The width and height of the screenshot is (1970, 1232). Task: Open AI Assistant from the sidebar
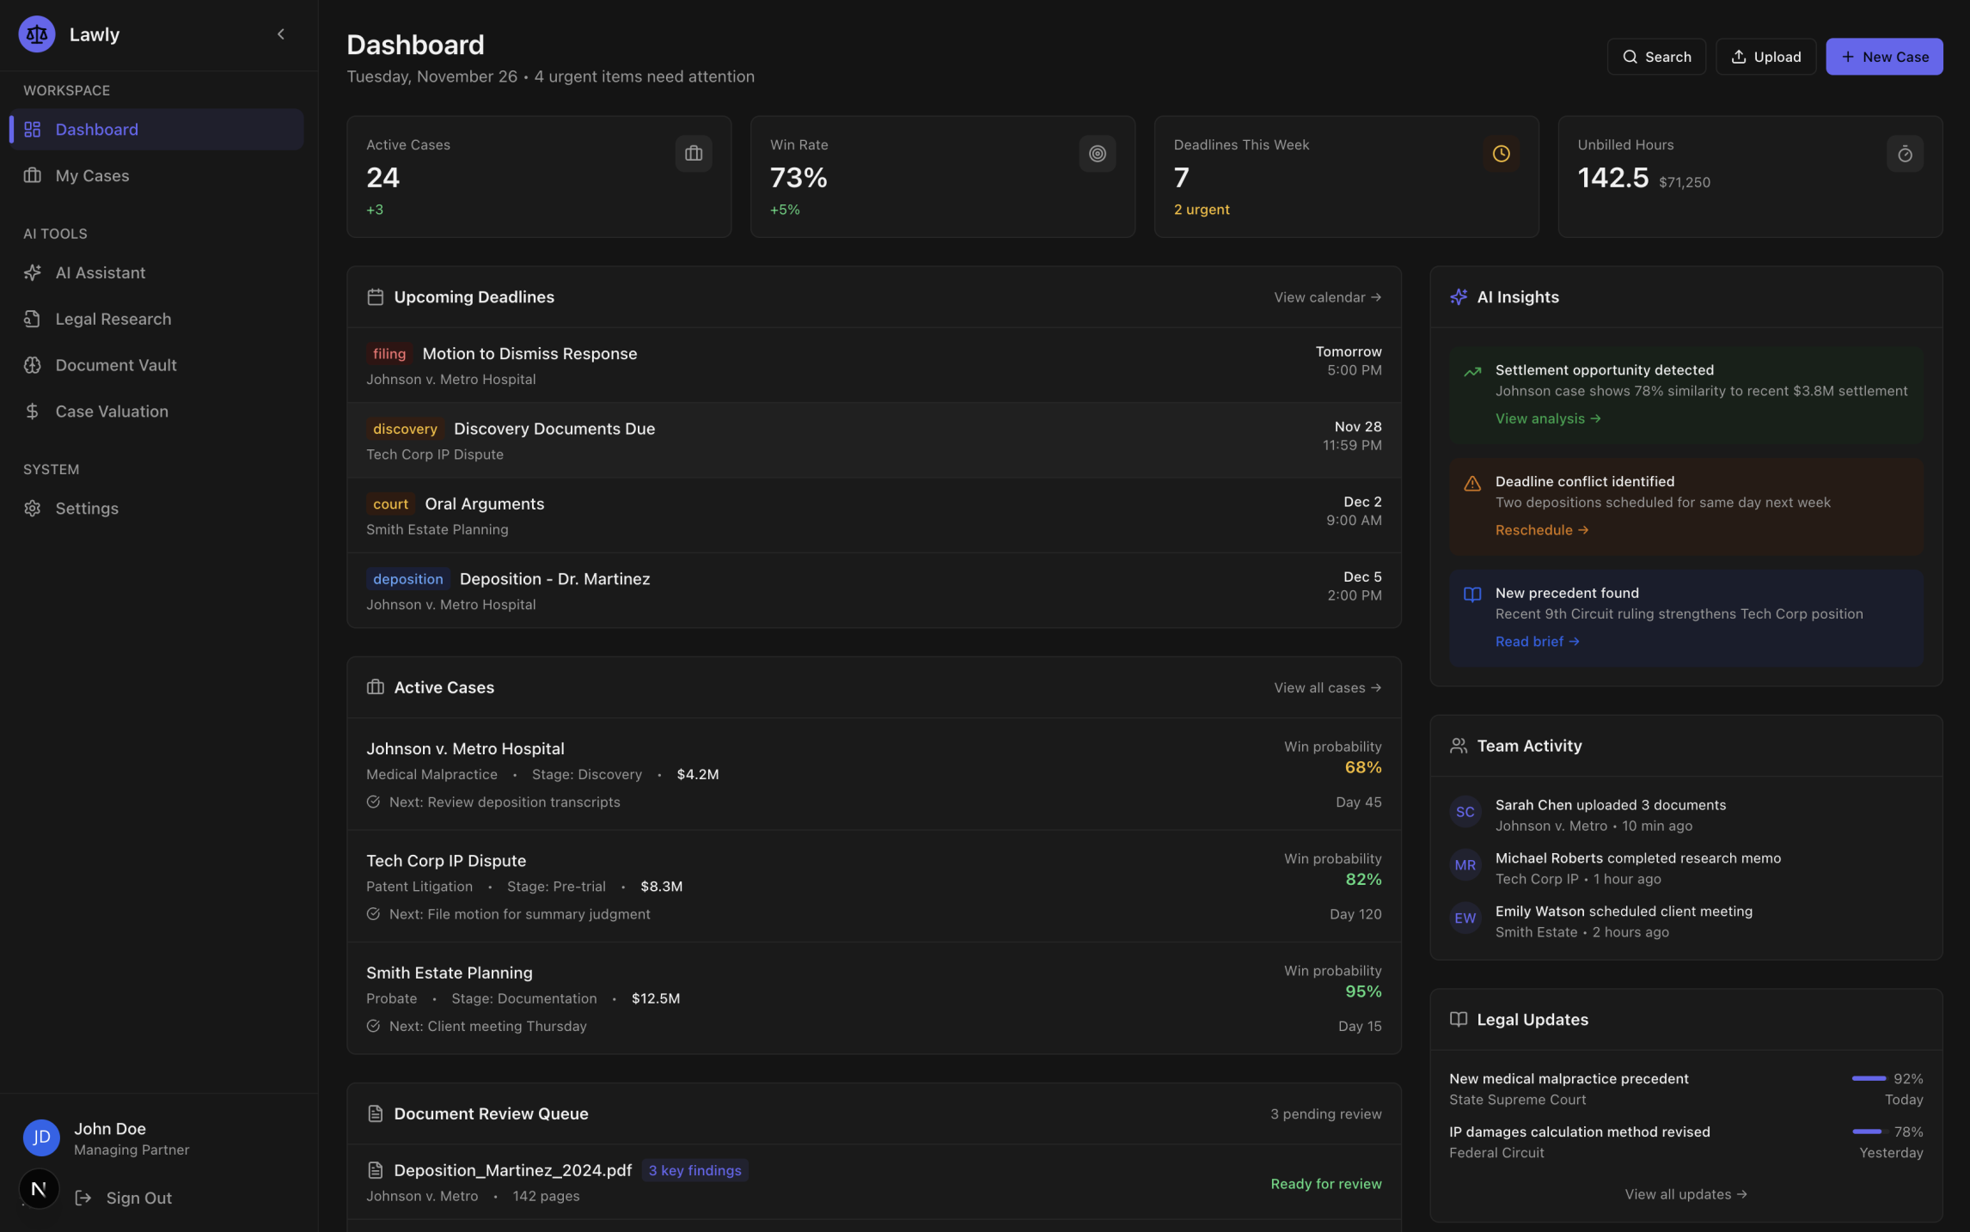(x=100, y=272)
